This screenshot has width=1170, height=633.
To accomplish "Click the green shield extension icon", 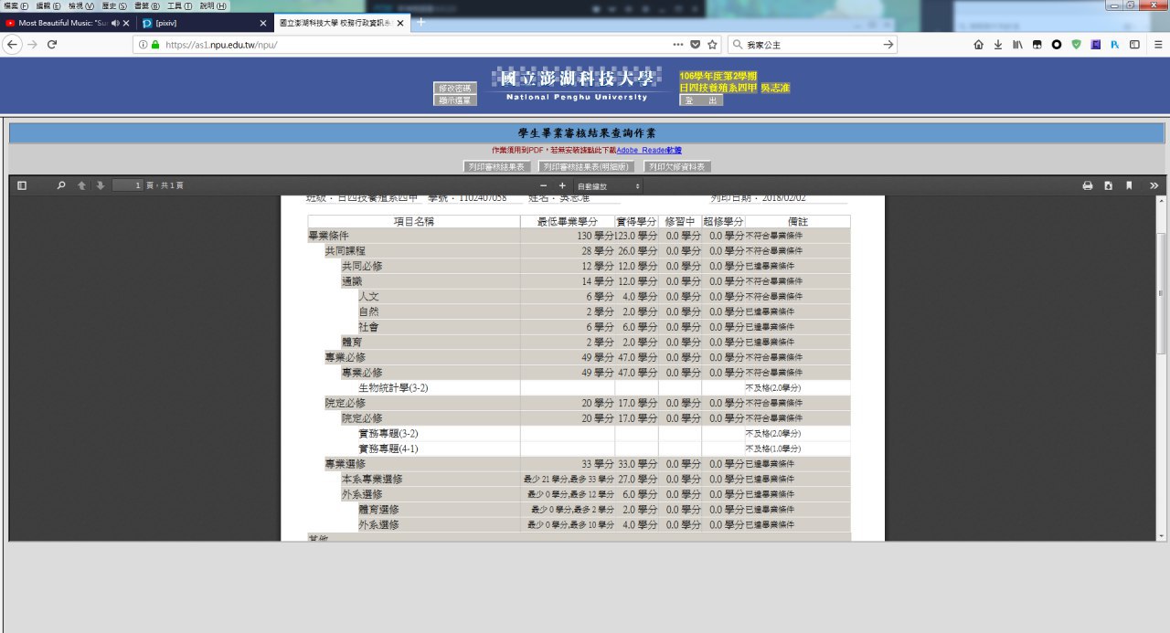I will tap(1076, 45).
